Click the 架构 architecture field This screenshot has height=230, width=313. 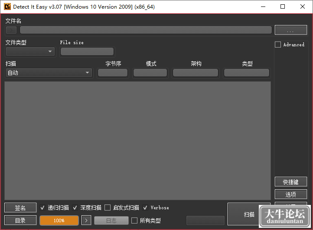196,73
